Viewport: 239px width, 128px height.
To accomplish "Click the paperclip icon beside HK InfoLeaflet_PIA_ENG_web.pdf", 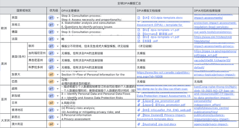I will 139,110.
